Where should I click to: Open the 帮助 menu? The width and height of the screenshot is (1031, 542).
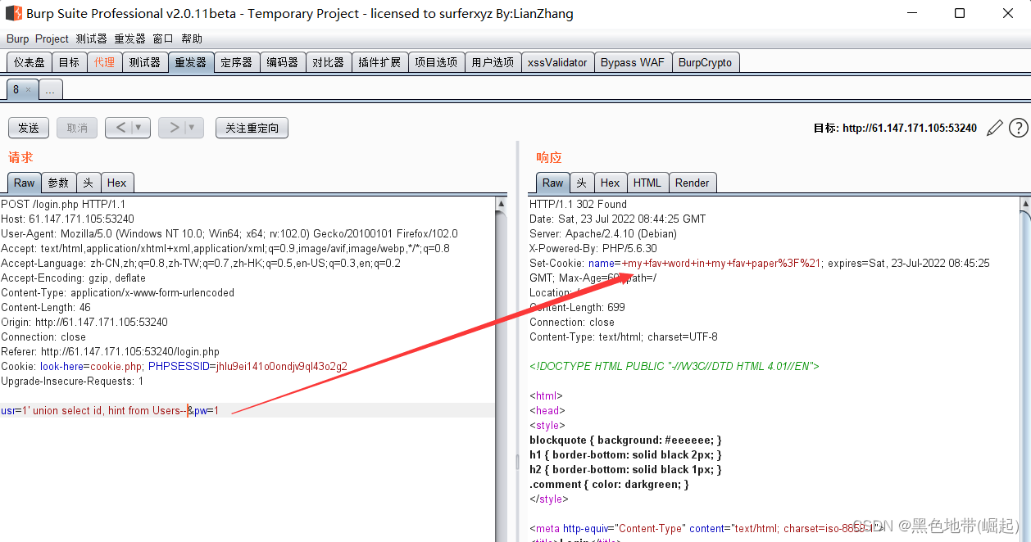[192, 38]
